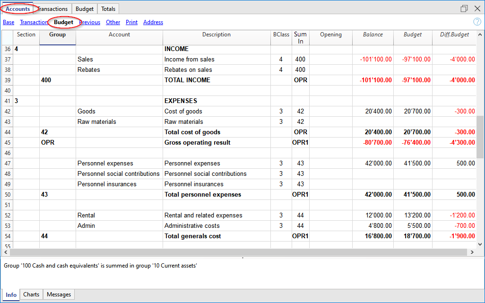This screenshot has height=303, width=485.
Task: Open the Other view link
Action: pos(113,22)
